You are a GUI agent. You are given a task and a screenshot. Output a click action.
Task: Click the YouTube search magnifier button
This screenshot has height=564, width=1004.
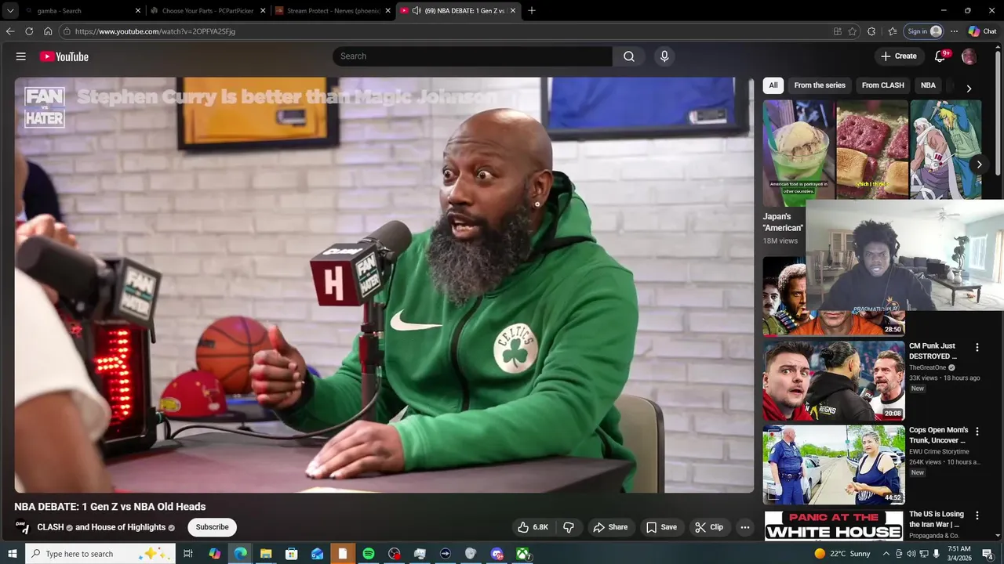point(629,56)
